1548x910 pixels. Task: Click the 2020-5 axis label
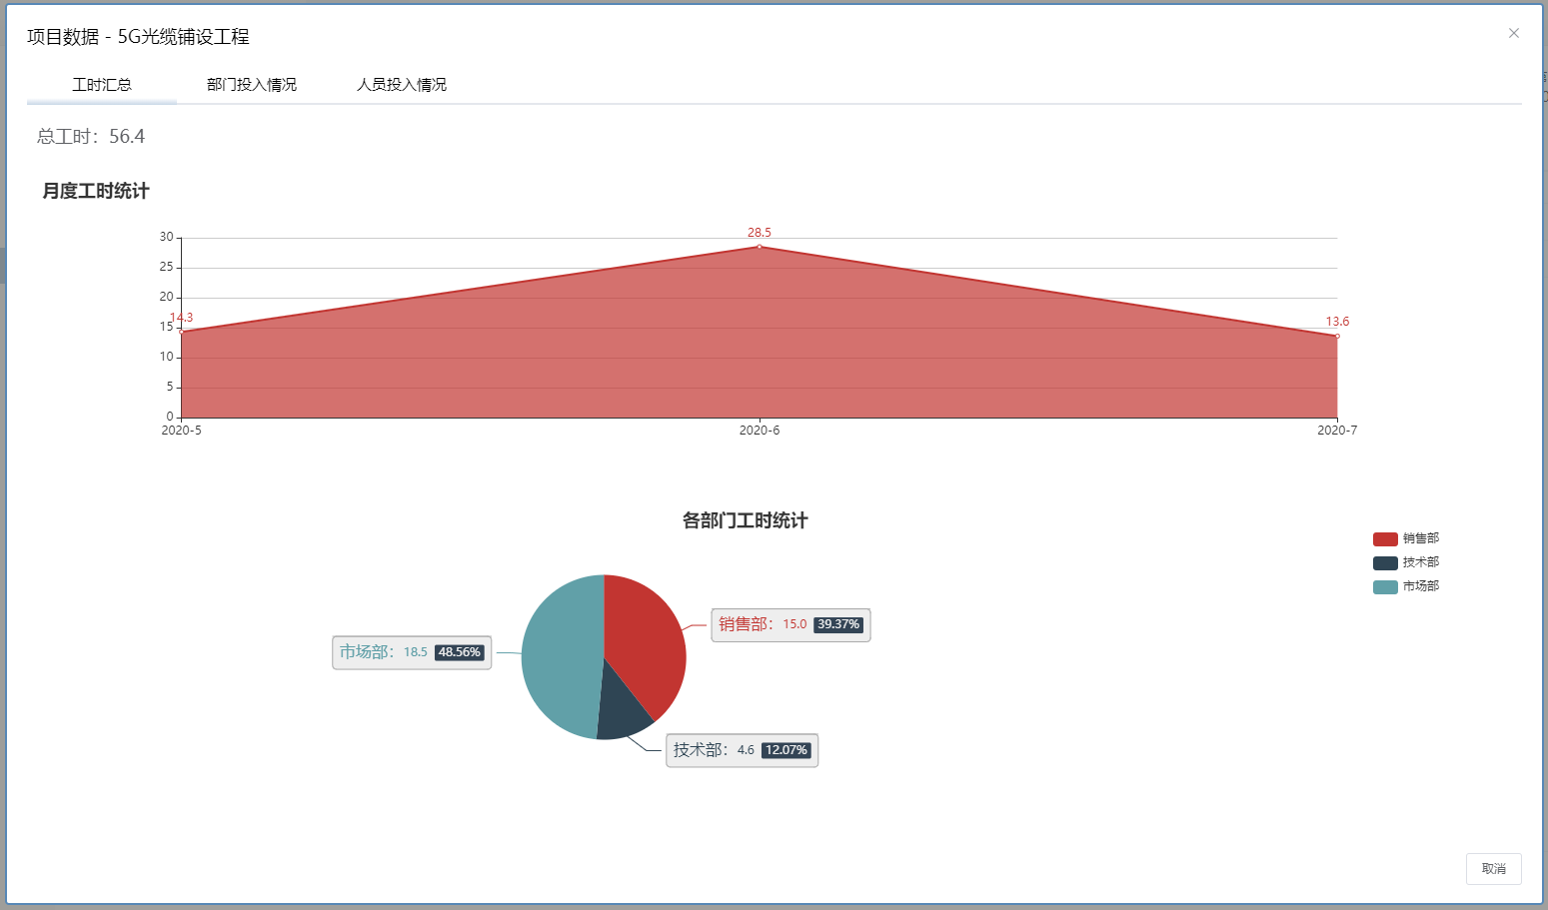(x=182, y=431)
